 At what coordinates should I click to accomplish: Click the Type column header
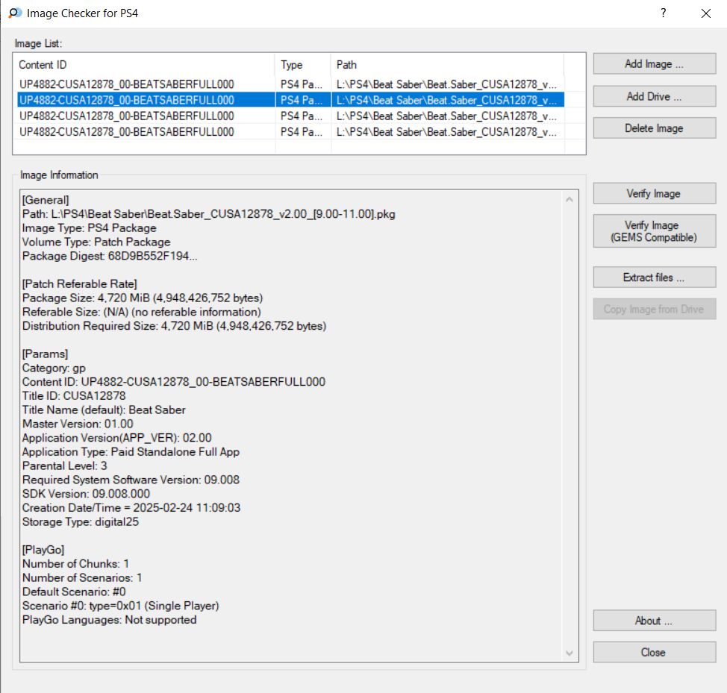point(302,65)
